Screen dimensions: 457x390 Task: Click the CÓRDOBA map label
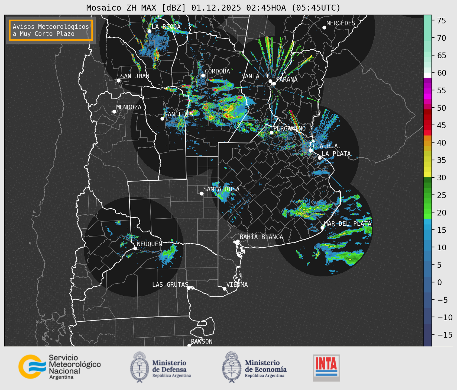(x=217, y=71)
